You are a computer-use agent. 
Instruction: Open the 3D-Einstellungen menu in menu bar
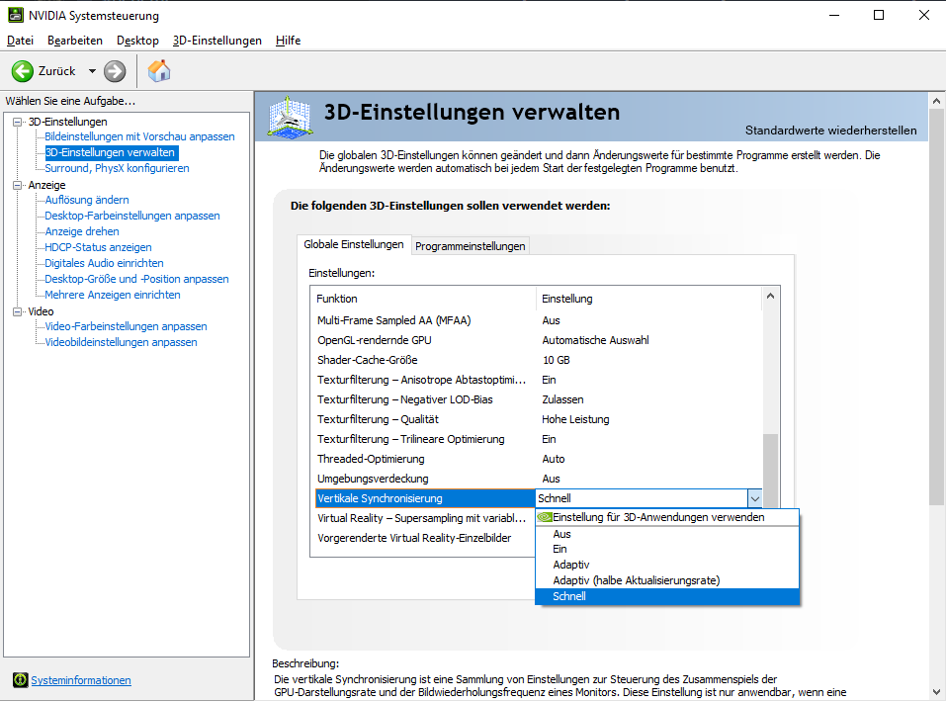pyautogui.click(x=216, y=41)
